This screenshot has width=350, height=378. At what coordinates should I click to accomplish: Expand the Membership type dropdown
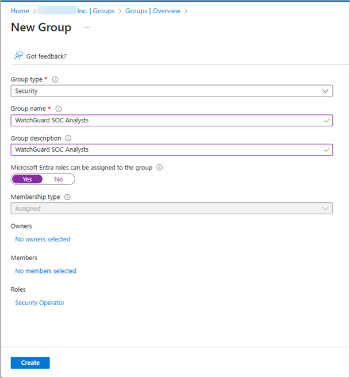pyautogui.click(x=171, y=209)
